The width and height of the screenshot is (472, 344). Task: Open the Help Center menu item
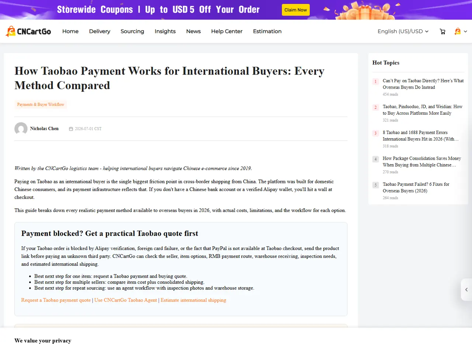point(227,31)
